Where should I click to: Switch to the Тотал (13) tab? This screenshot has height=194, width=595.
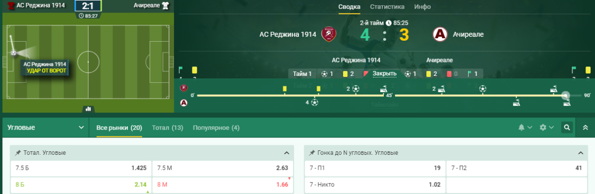click(168, 128)
